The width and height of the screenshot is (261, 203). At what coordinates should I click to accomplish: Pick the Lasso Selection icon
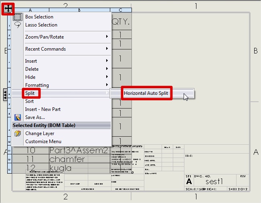(x=18, y=25)
